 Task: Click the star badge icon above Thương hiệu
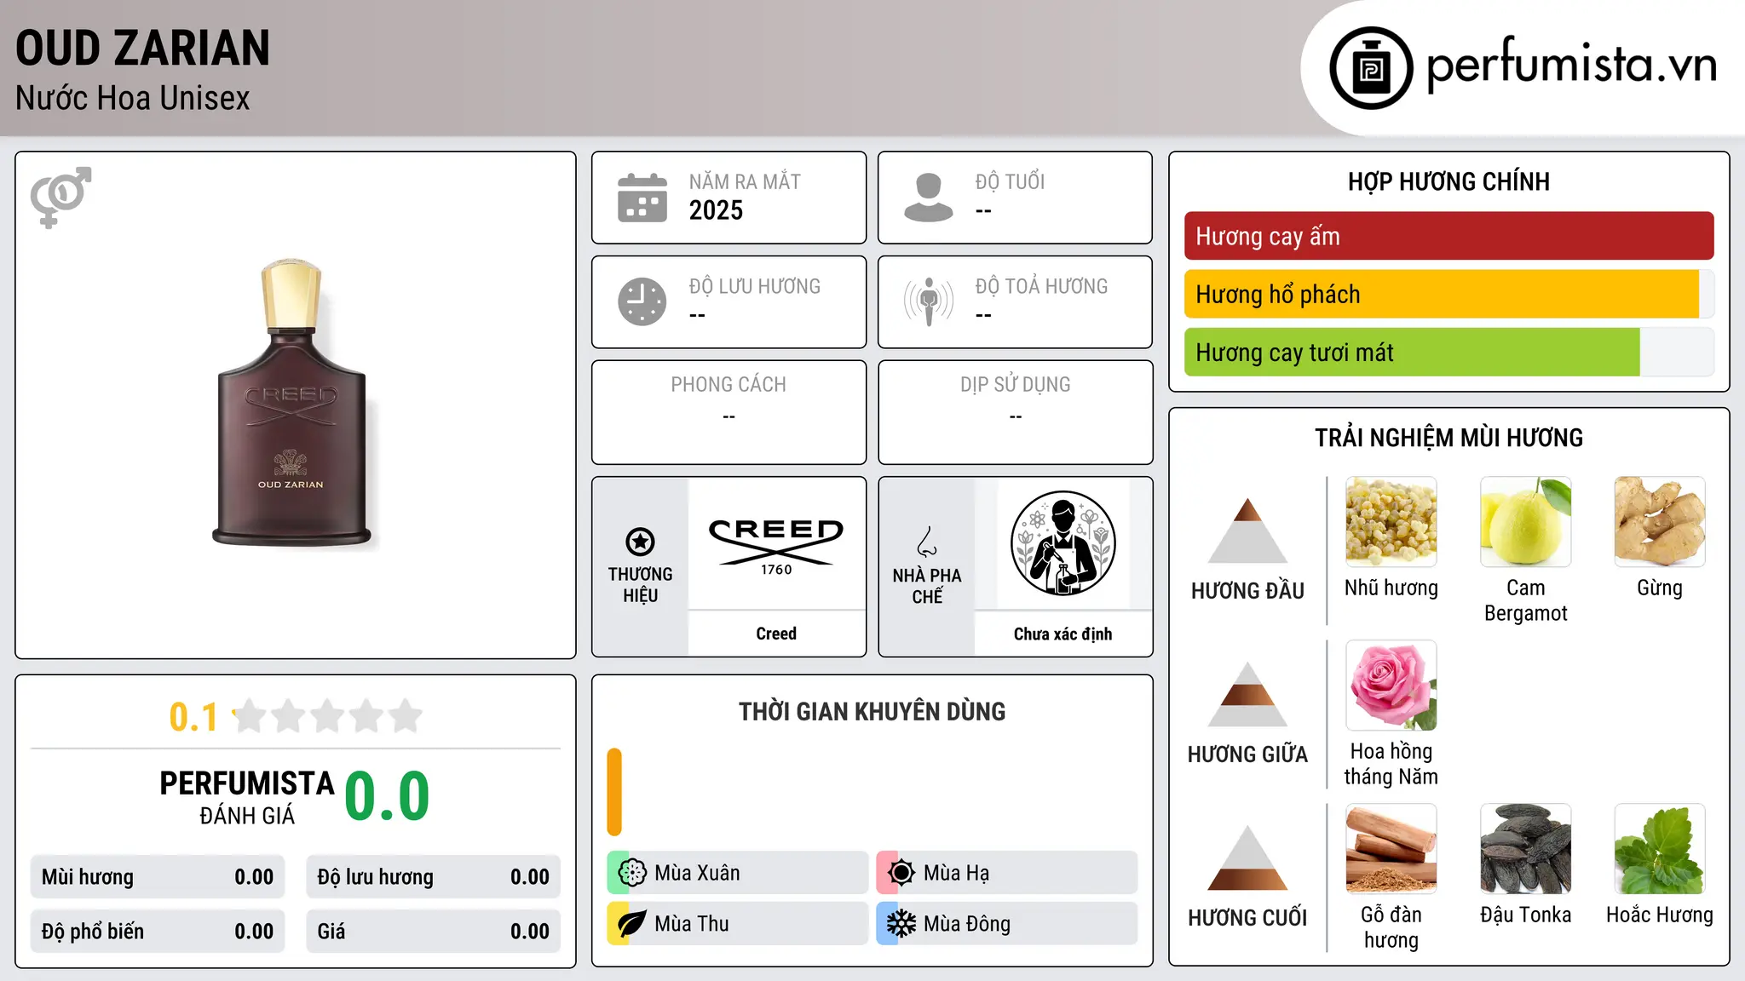click(640, 541)
